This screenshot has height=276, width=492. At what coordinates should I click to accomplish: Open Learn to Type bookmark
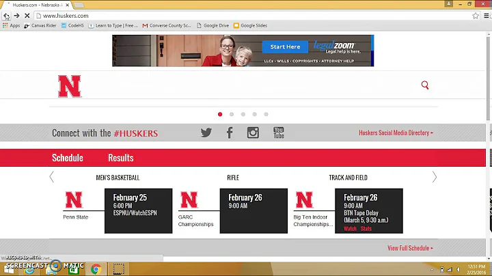coord(113,26)
